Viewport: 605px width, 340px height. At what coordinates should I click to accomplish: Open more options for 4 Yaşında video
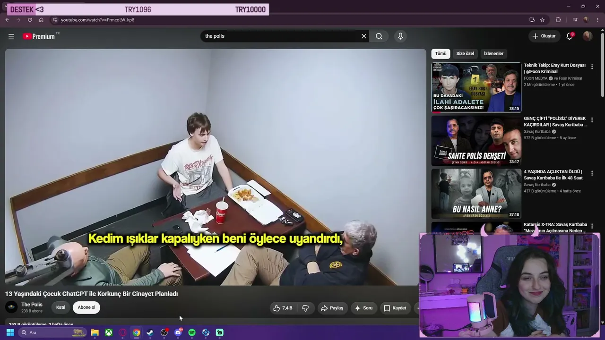592,173
